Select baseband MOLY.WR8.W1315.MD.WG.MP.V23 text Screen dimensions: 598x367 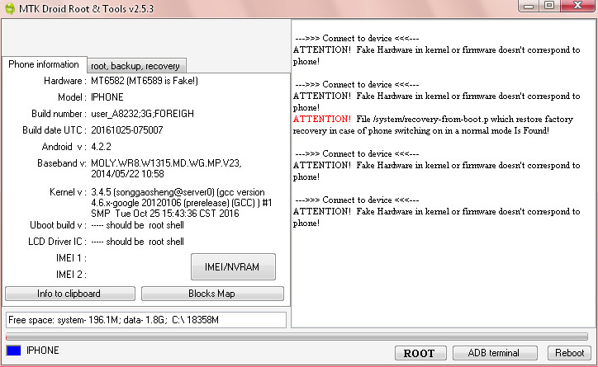pos(166,163)
